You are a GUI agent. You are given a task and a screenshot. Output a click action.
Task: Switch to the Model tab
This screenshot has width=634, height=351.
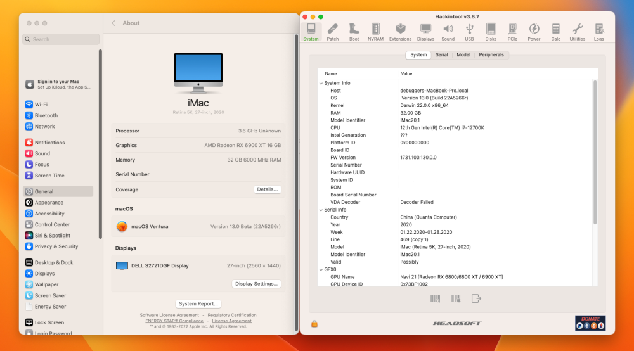tap(463, 55)
